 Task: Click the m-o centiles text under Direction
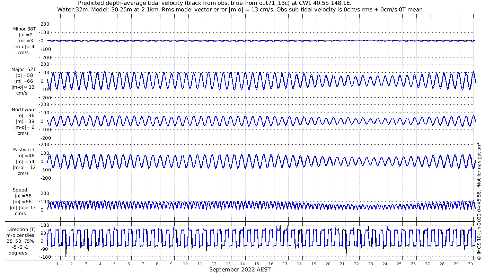point(21,235)
